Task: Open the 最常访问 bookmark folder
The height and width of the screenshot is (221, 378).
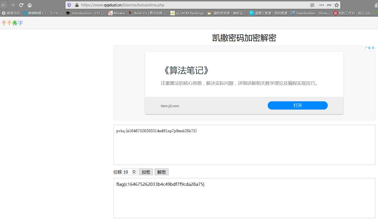Action: [11, 13]
